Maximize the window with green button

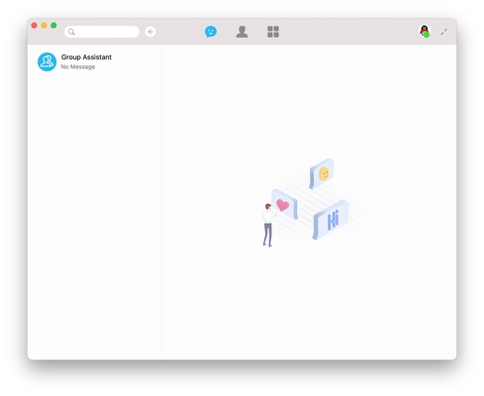pos(53,26)
